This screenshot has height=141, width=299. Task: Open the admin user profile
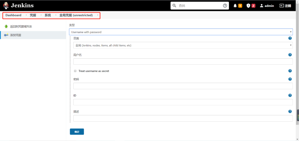point(267,6)
